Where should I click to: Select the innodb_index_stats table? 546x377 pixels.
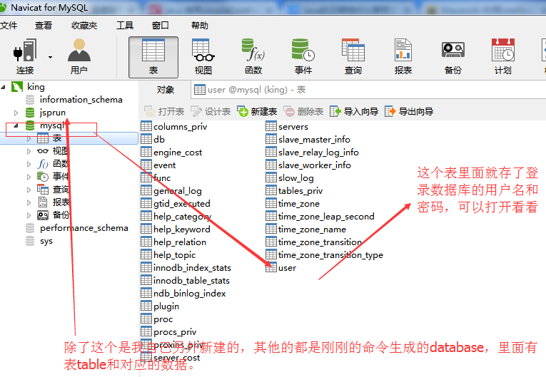[x=186, y=268]
